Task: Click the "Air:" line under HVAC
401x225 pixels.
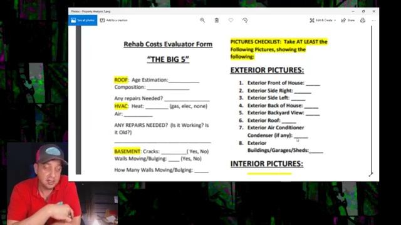Action: click(x=133, y=114)
